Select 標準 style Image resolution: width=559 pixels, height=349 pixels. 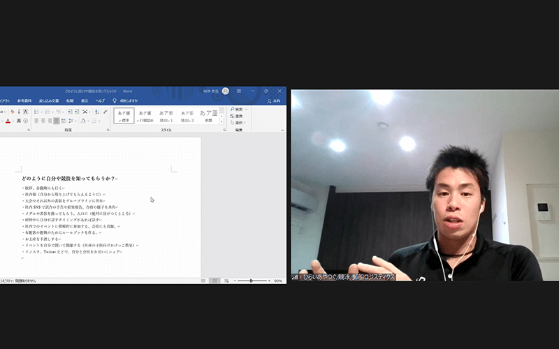tap(124, 116)
